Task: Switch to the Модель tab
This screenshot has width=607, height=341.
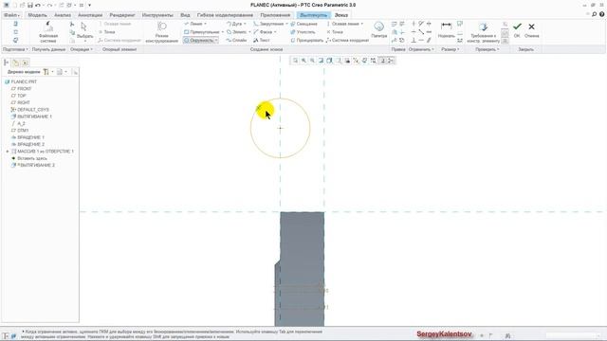Action: click(x=37, y=15)
